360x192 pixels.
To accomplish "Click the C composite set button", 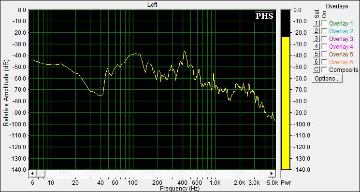I will pos(317,69).
